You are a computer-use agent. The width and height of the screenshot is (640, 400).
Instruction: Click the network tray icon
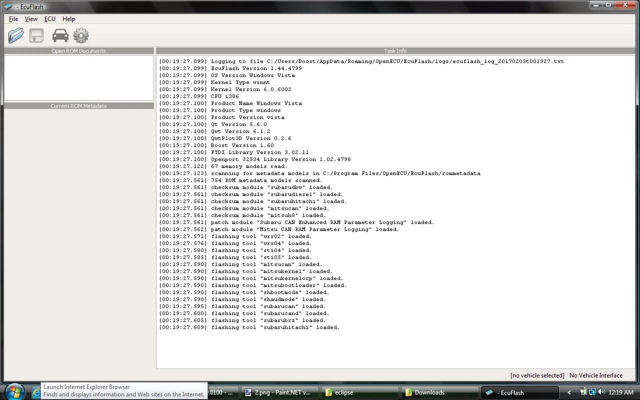point(592,392)
